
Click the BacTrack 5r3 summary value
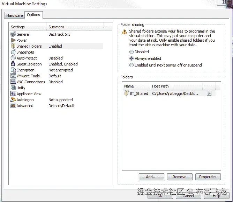point(59,34)
